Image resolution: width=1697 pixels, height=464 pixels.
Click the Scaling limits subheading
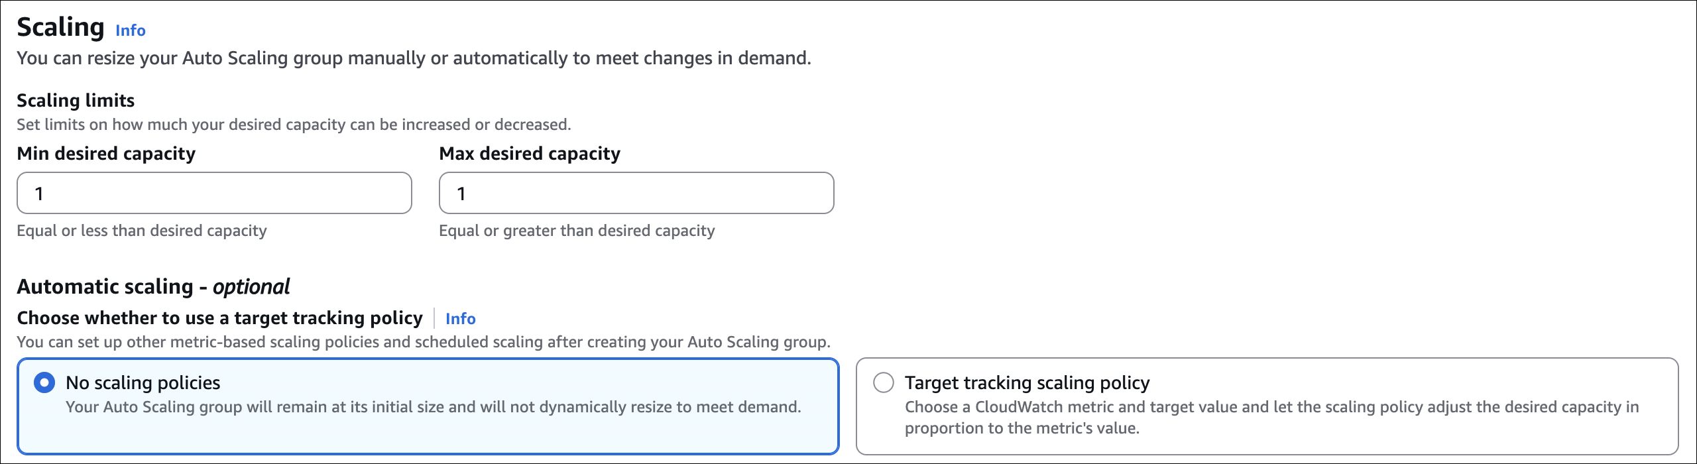(x=76, y=101)
